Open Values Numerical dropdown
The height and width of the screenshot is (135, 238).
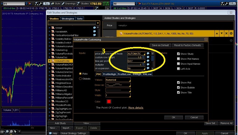(118, 80)
